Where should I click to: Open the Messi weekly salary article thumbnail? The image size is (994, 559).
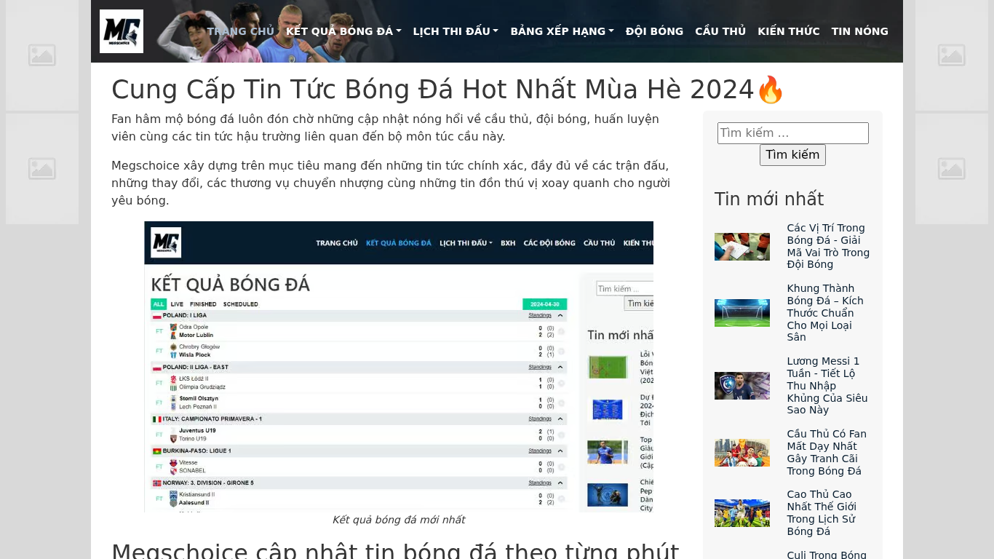pyautogui.click(x=742, y=386)
